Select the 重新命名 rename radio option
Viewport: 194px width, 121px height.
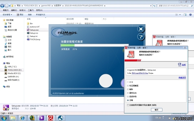click(128, 93)
